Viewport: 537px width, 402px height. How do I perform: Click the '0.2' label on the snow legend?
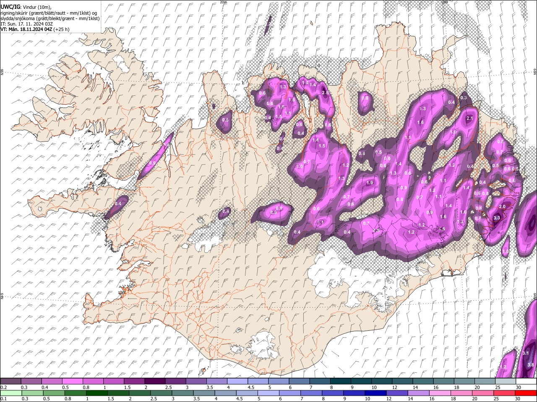(x=3, y=387)
